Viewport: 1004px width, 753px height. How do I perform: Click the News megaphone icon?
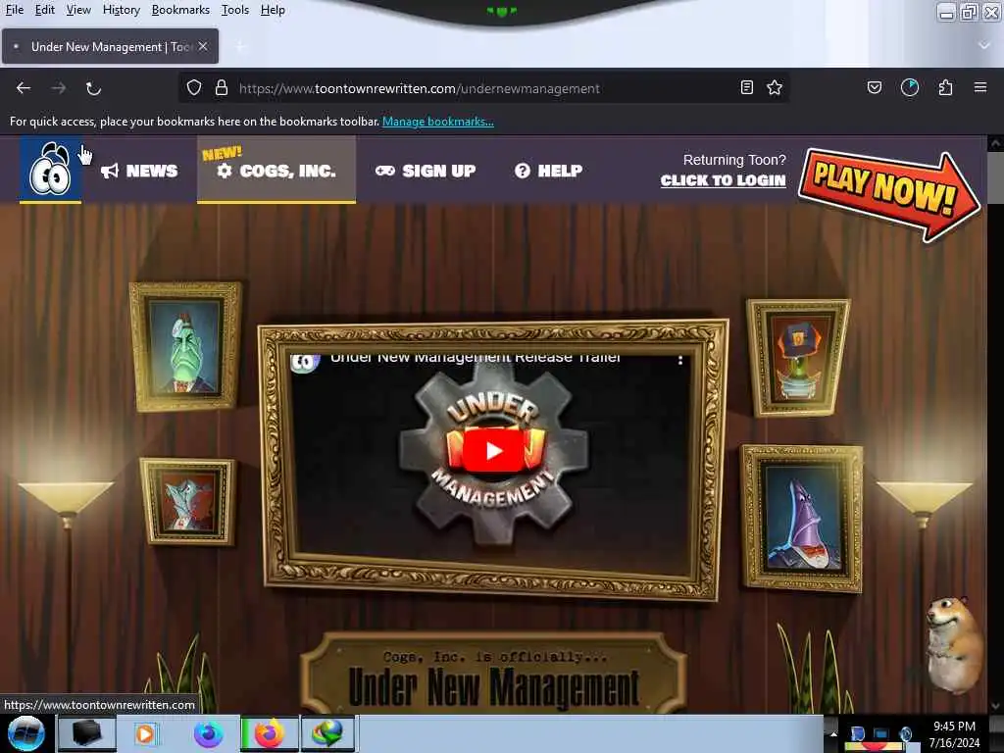pyautogui.click(x=110, y=171)
